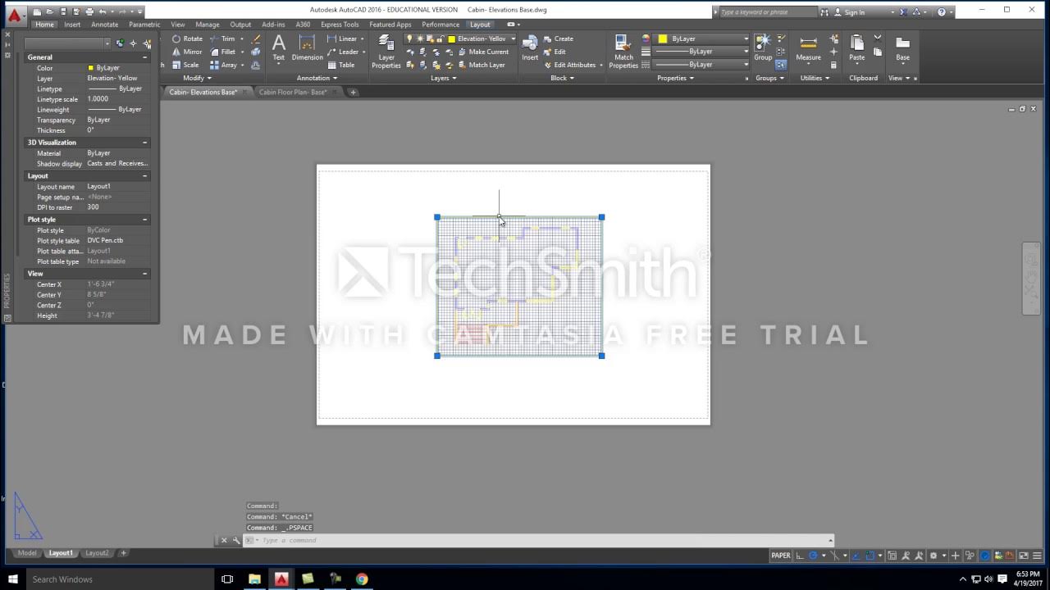Collapse the Plot style section

tap(144, 220)
